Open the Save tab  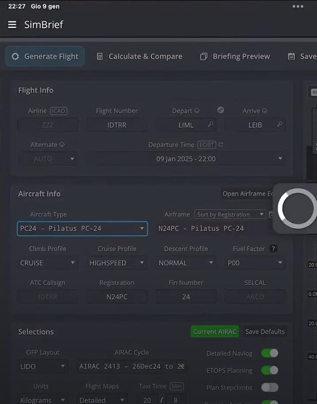(302, 57)
